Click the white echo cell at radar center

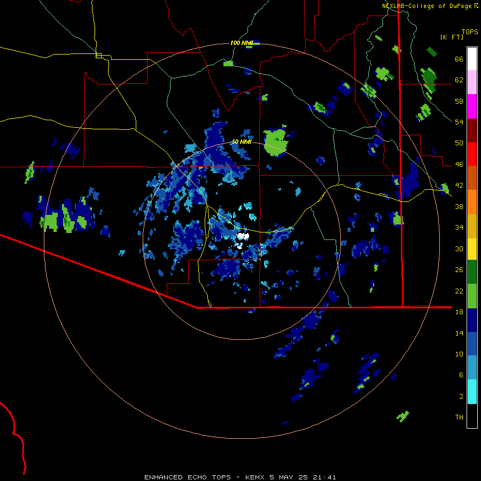(x=243, y=237)
